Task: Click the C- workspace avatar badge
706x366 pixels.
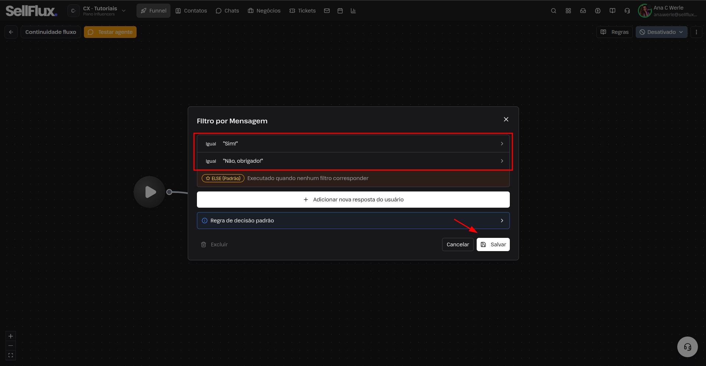Action: tap(74, 11)
